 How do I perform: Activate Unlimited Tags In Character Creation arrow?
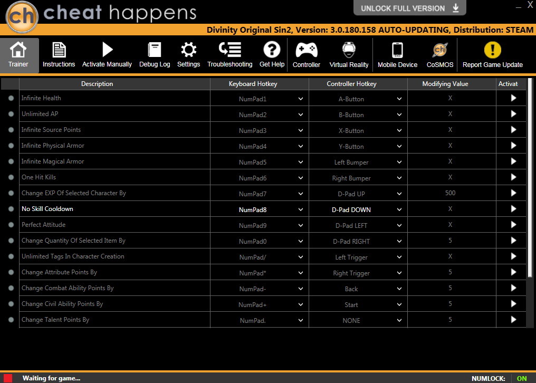pyautogui.click(x=513, y=256)
